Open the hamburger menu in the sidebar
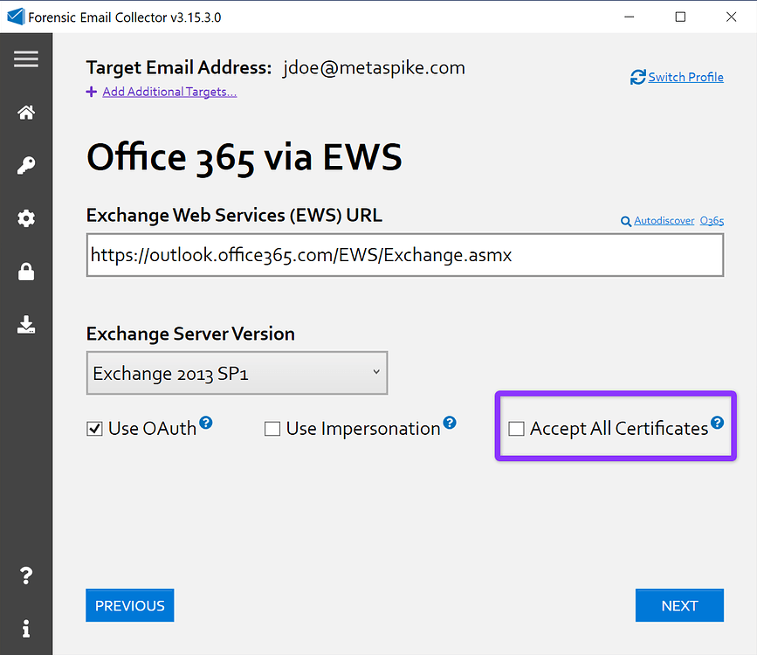The height and width of the screenshot is (655, 757). coord(26,59)
